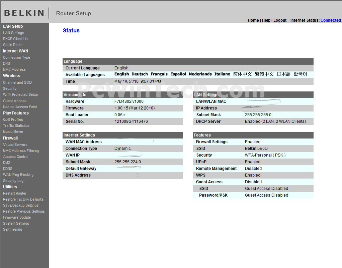This screenshot has width=342, height=268.
Task: Switch language to Italiano
Action: click(222, 74)
